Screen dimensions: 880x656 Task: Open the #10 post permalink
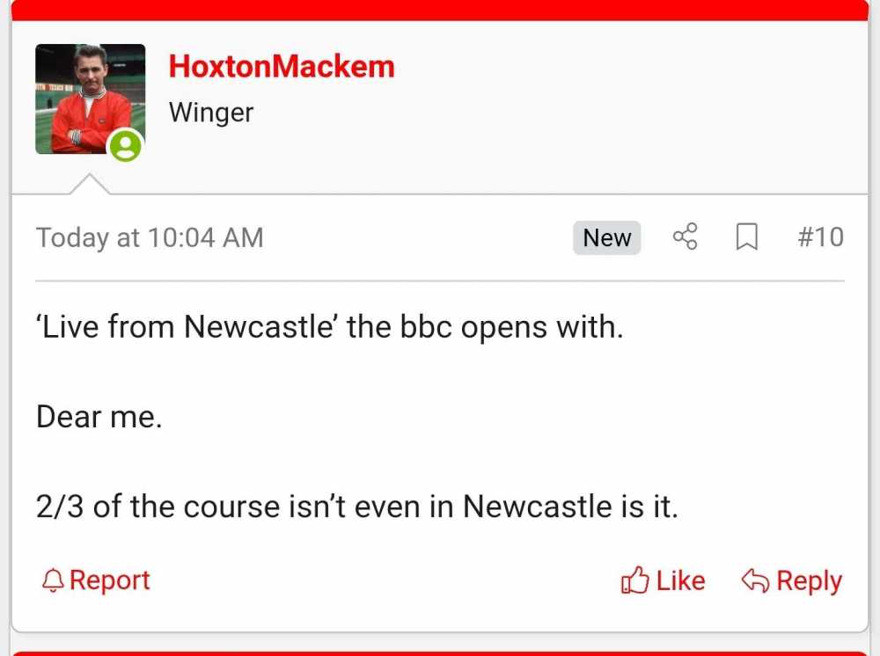click(x=820, y=237)
